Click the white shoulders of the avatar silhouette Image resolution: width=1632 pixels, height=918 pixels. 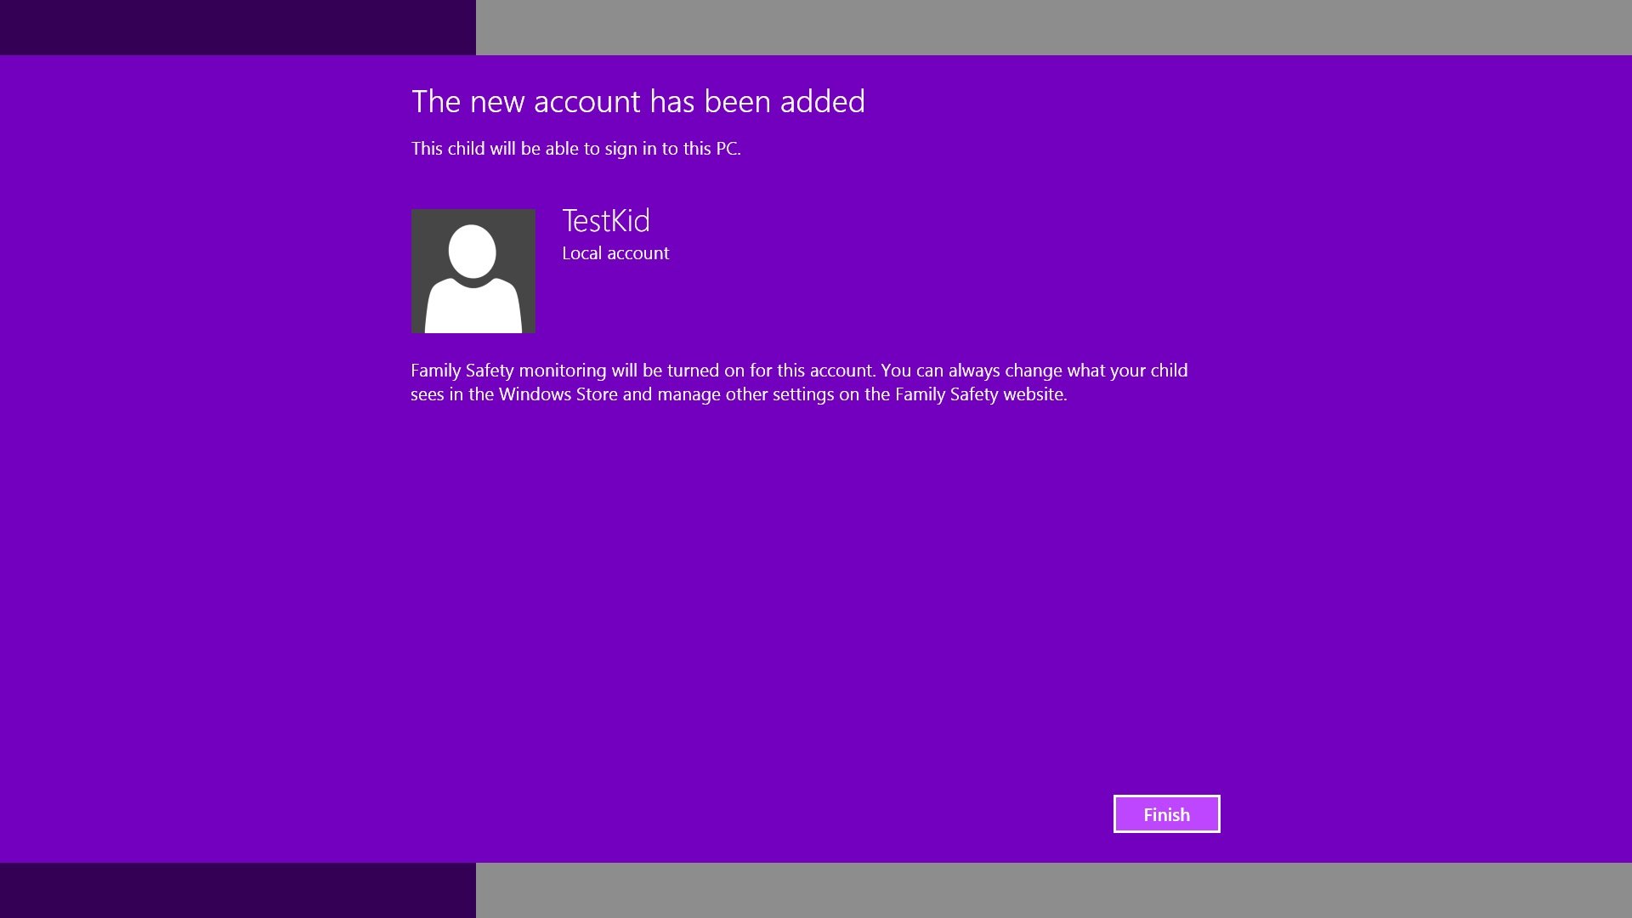pyautogui.click(x=473, y=307)
